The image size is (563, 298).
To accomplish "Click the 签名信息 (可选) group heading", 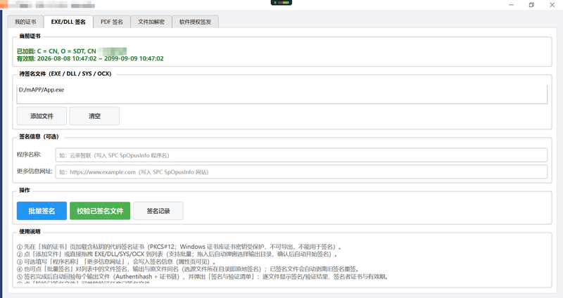I will tap(39, 136).
